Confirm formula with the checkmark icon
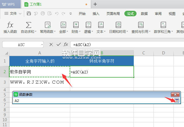The image size is (184, 127). click(x=58, y=44)
